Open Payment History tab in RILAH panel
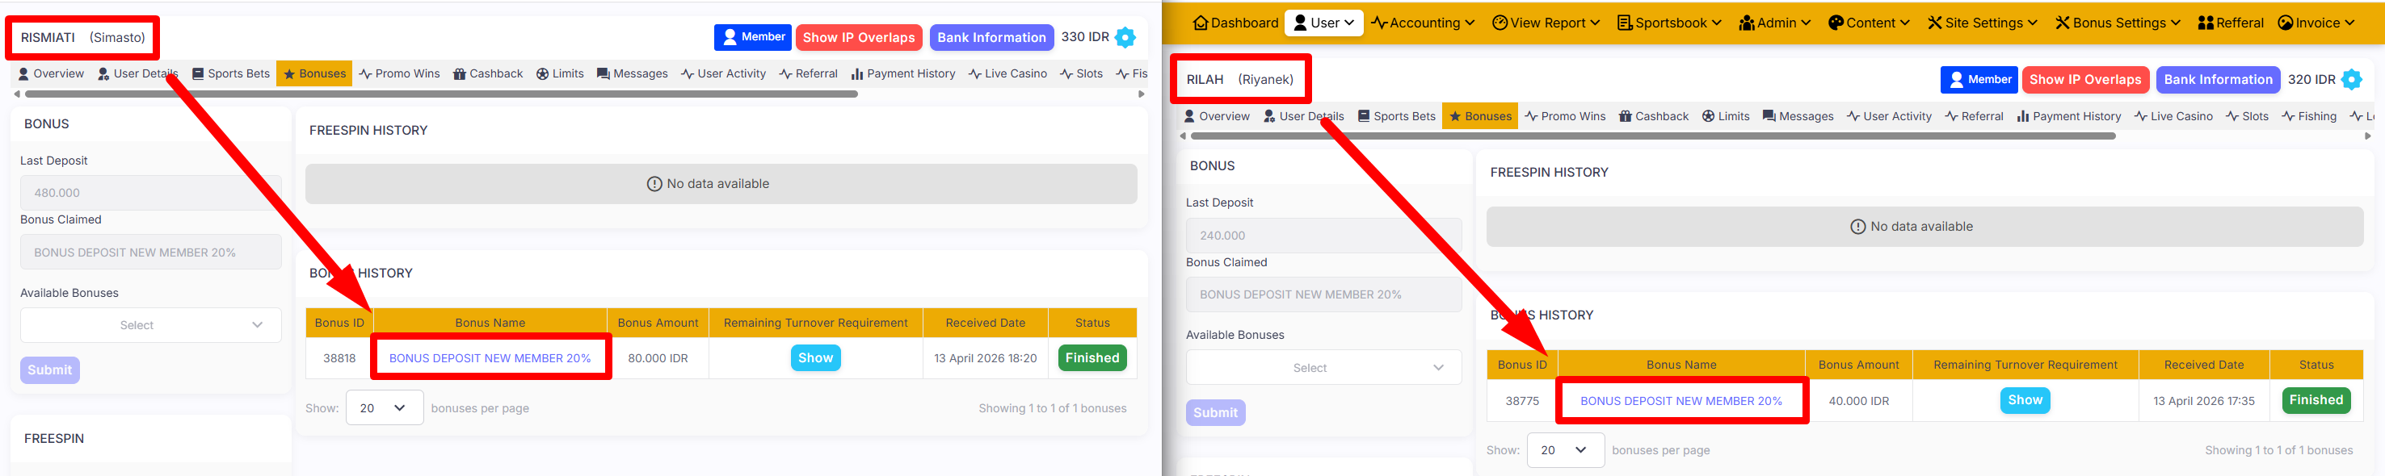Screen dimensions: 2385x476 pyautogui.click(x=2068, y=116)
